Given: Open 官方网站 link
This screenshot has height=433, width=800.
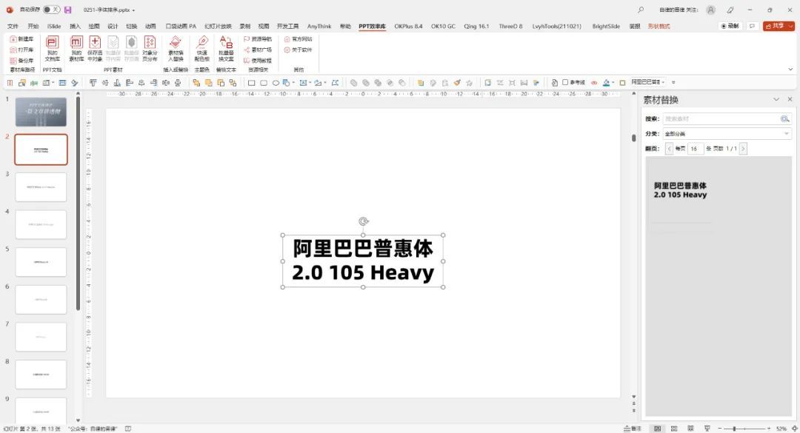Looking at the screenshot, I should click(298, 38).
